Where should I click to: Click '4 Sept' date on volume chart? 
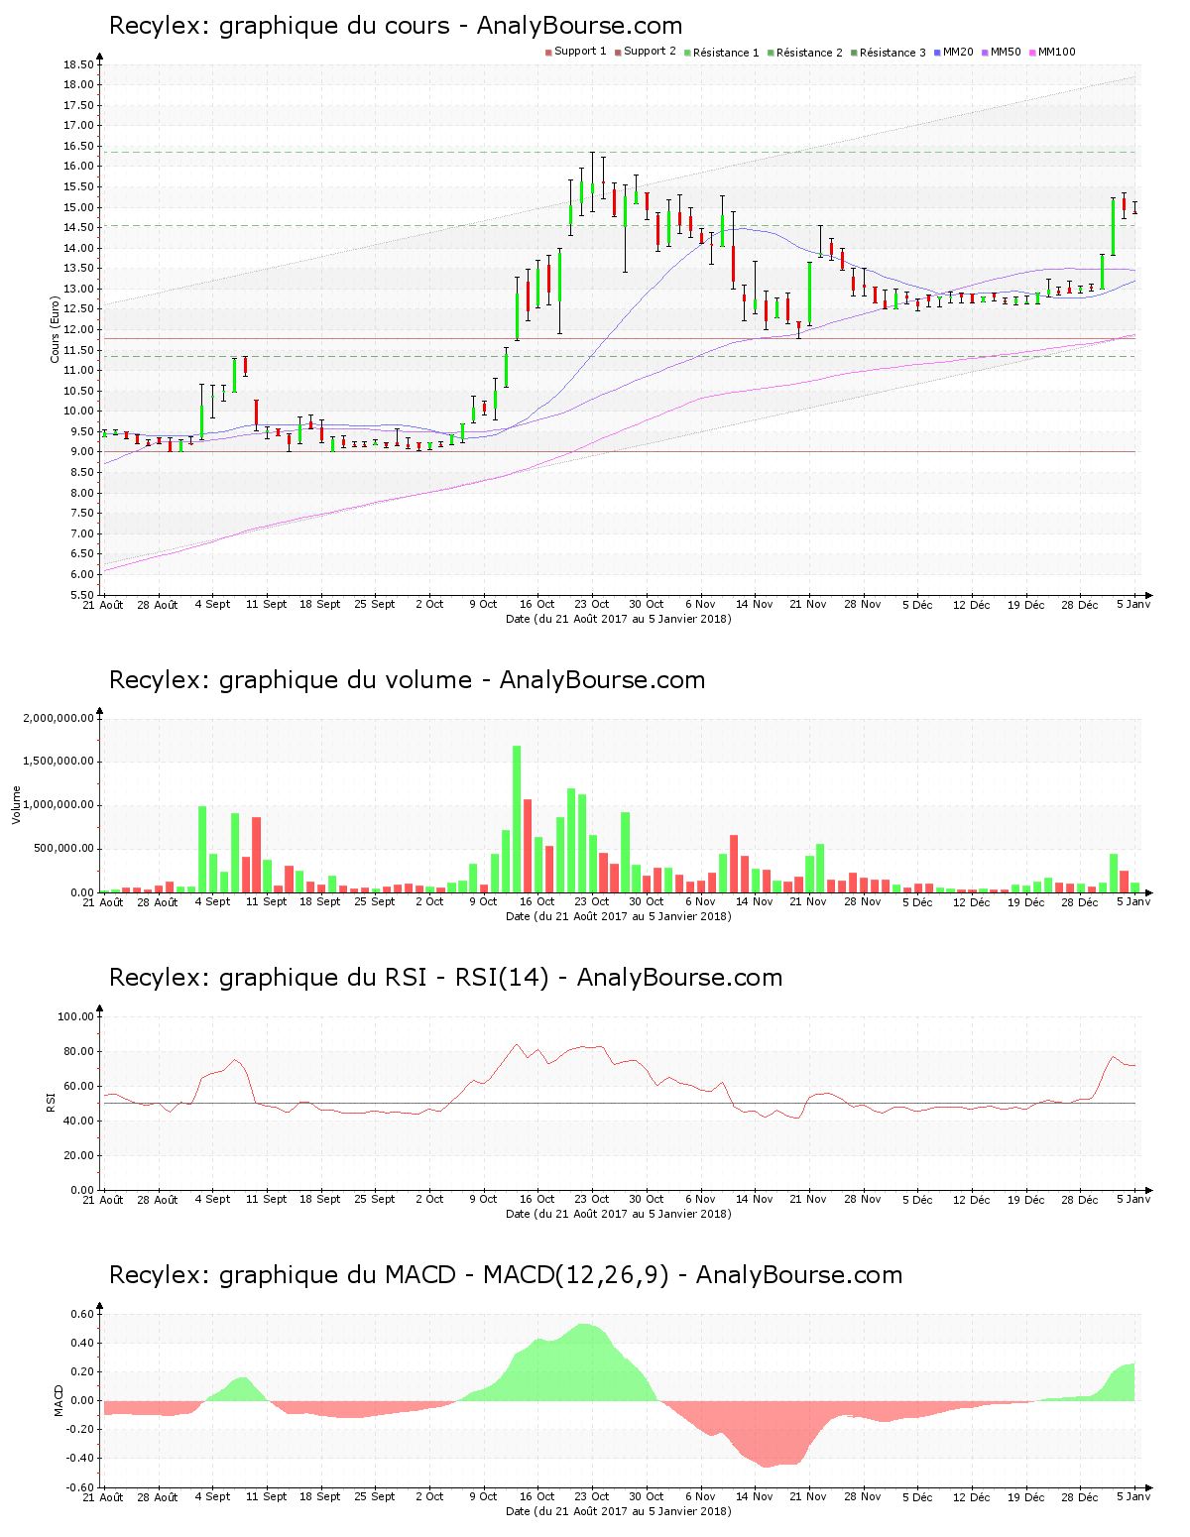click(212, 901)
